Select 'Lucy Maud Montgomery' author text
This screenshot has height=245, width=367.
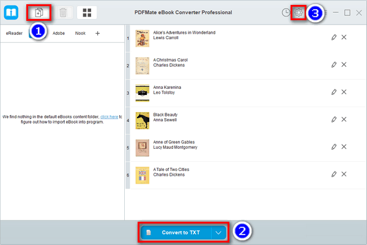click(x=176, y=147)
